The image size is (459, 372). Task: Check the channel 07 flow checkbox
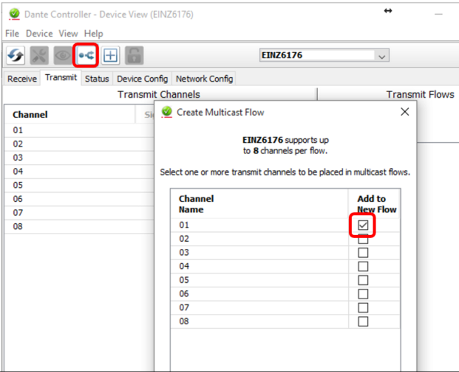point(363,308)
